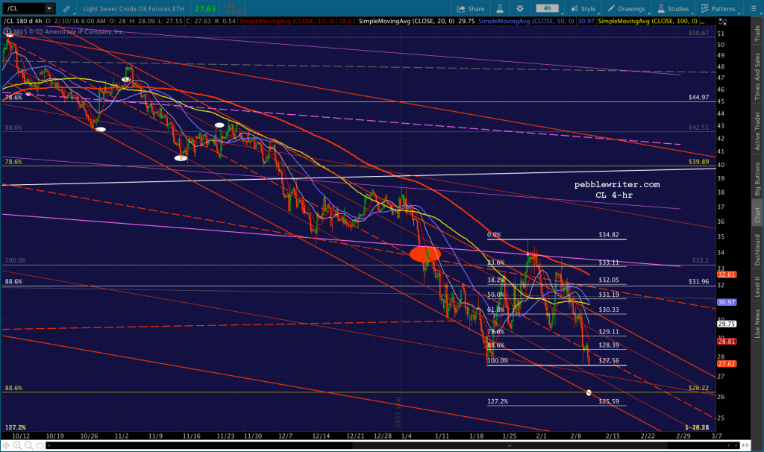This screenshot has width=764, height=452.
Task: Click the red SimpleMovingAvg (CLOSE, 10, 0) label
Action: click(x=286, y=22)
